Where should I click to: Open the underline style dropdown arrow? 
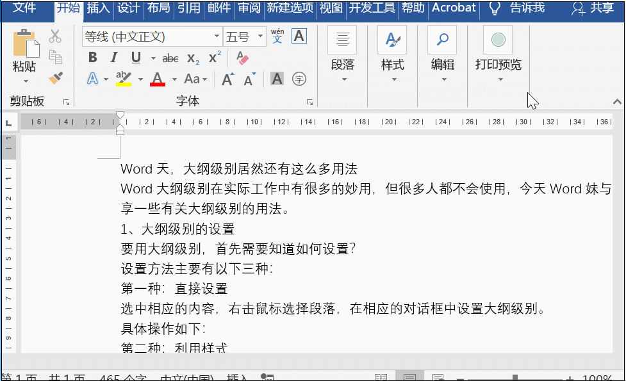click(153, 58)
